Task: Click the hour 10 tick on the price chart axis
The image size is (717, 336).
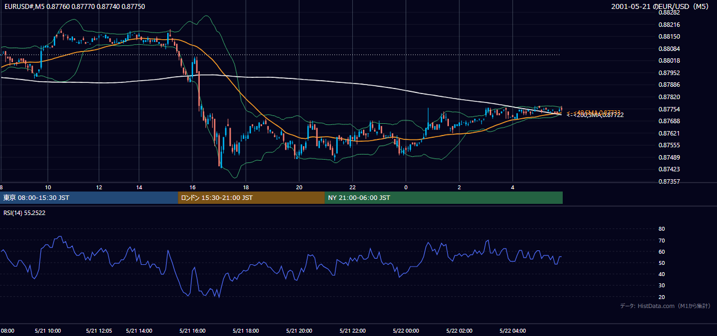Action: pos(48,187)
